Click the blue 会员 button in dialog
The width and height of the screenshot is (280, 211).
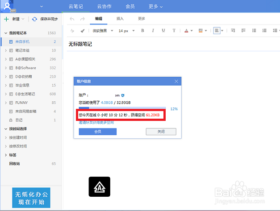click(x=98, y=132)
